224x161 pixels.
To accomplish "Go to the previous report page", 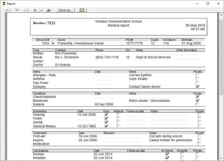I will 10,10.
